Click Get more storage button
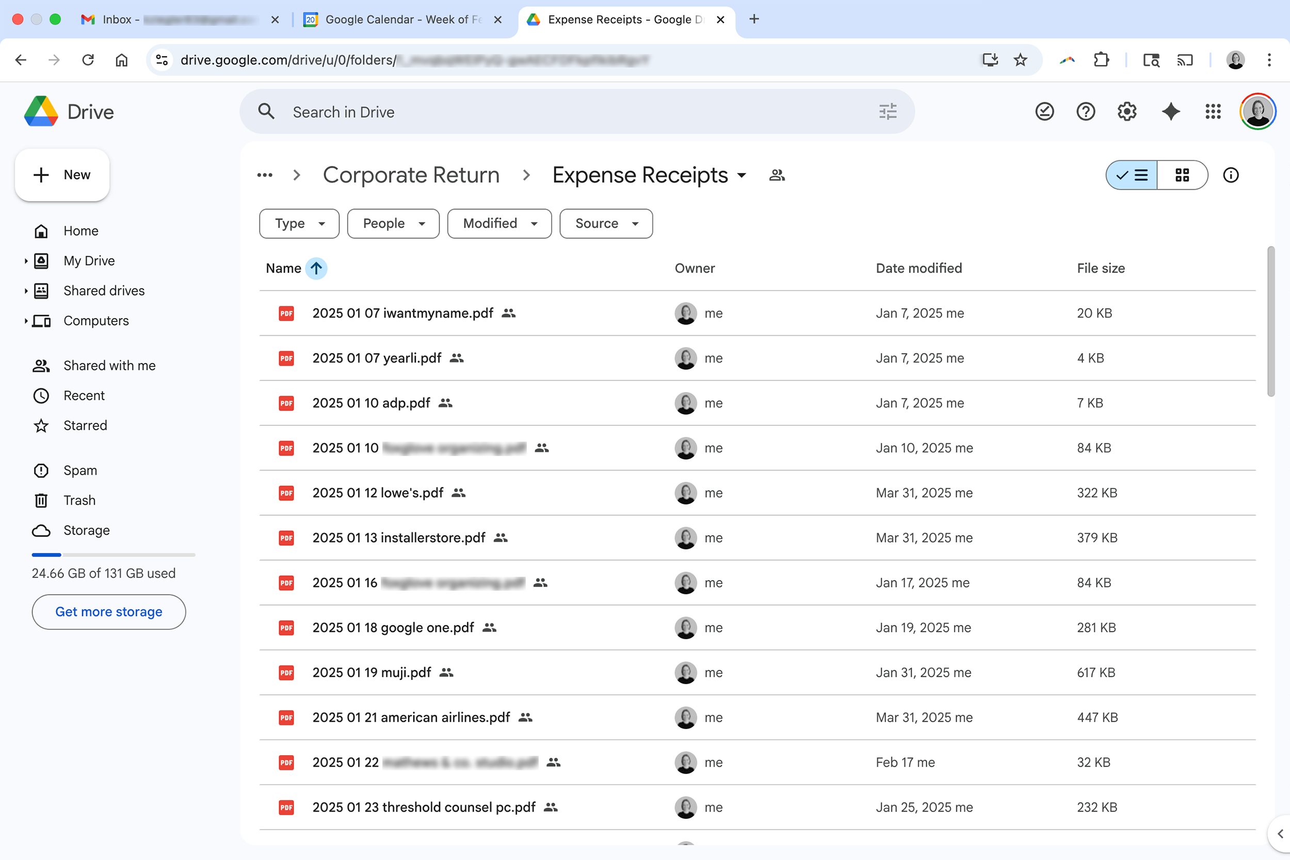The height and width of the screenshot is (860, 1290). 108,611
